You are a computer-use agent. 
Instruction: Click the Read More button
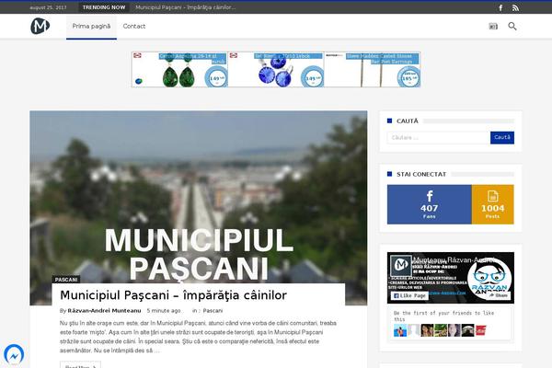[x=80, y=365]
